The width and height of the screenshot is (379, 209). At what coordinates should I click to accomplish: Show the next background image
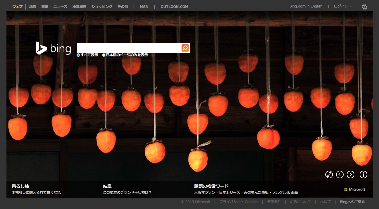tap(351, 175)
